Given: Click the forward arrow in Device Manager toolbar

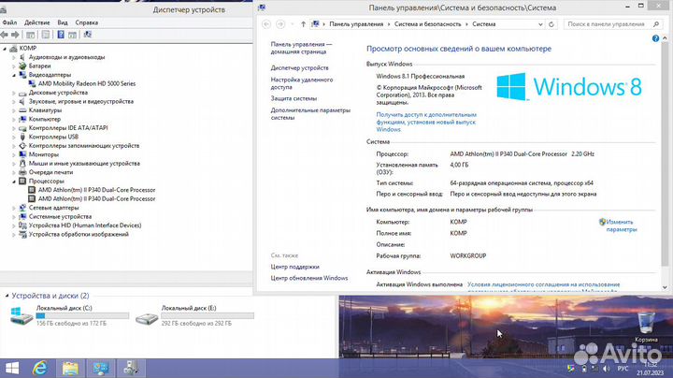Looking at the screenshot, I should click(15, 35).
